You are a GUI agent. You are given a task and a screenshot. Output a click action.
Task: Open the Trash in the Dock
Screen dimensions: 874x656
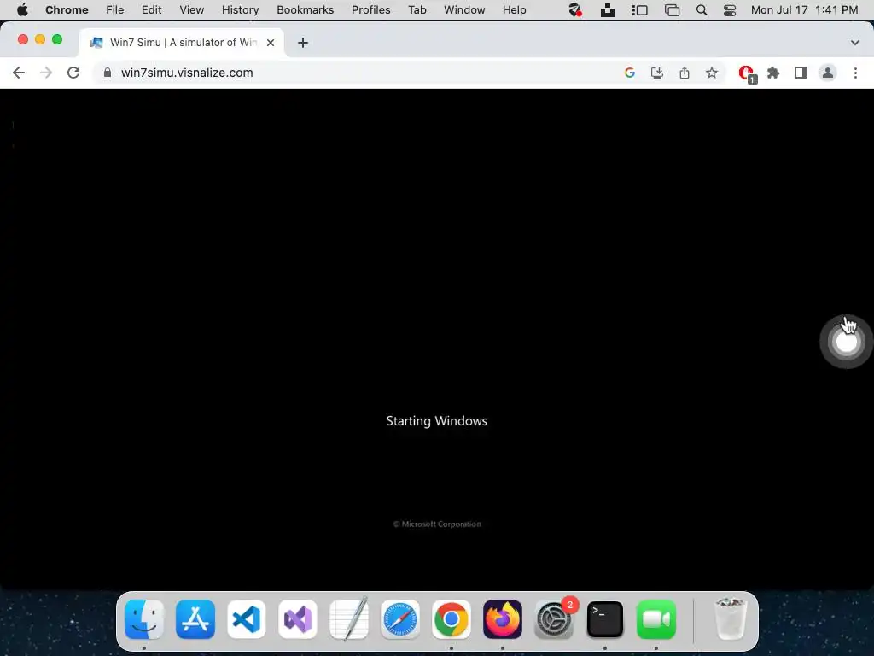tap(731, 618)
